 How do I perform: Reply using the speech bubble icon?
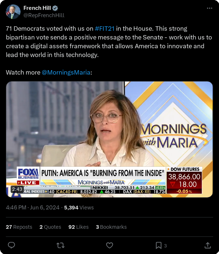pyautogui.click(x=11, y=246)
